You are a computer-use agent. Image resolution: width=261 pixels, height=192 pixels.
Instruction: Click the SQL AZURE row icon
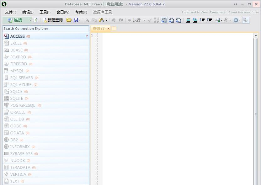coord(6,84)
